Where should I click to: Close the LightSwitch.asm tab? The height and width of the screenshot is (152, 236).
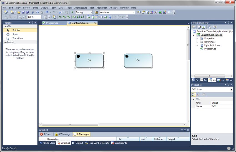click(95, 23)
